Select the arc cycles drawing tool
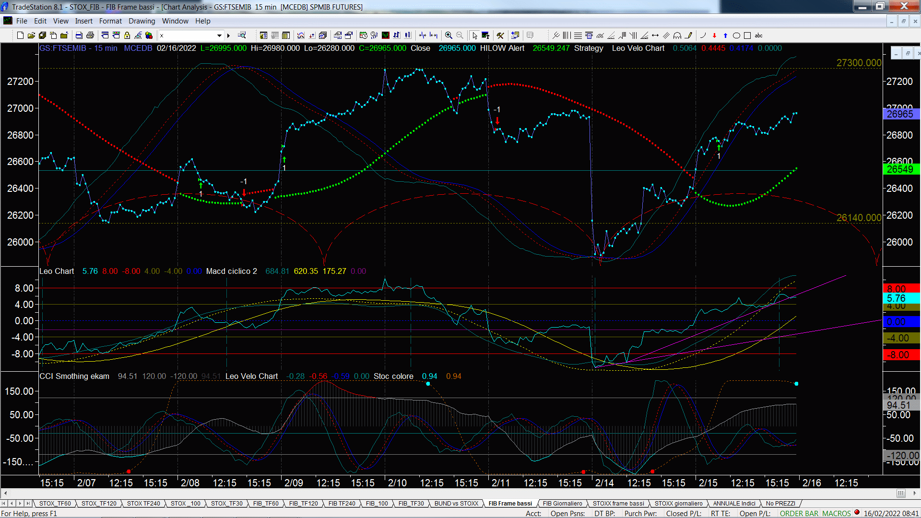921x518 pixels. 677,35
